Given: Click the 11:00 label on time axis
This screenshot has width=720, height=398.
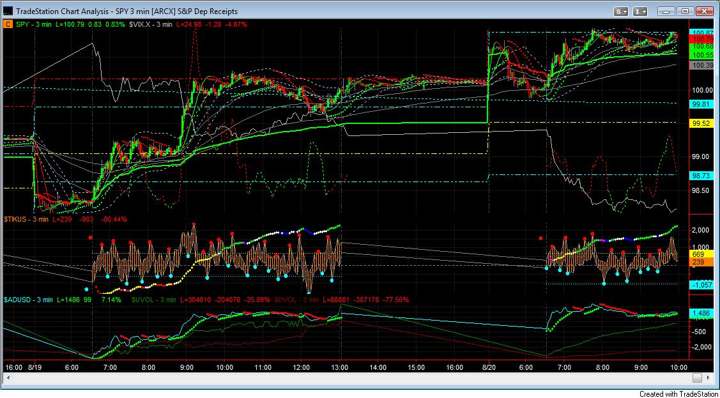Looking at the screenshot, I should click(x=262, y=367).
